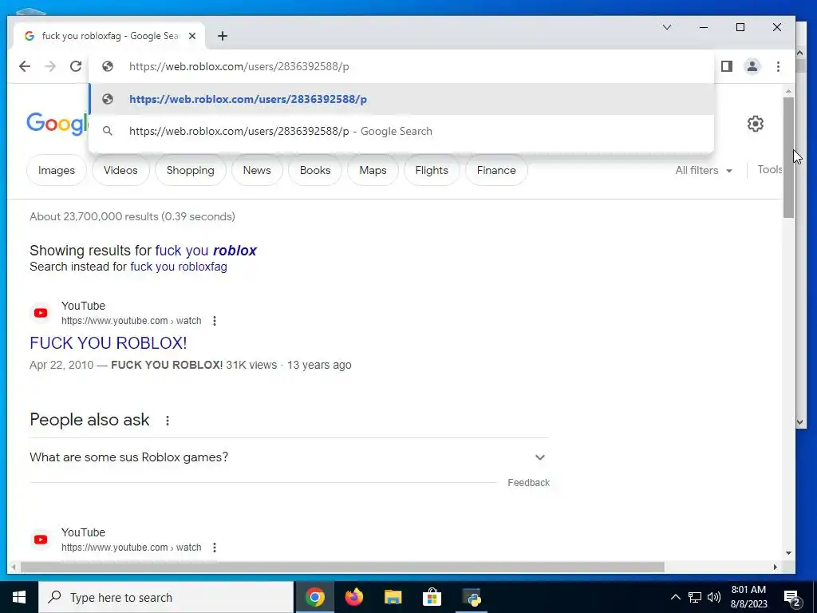This screenshot has width=817, height=613.
Task: Reload the page with the refresh icon
Action: 76,66
